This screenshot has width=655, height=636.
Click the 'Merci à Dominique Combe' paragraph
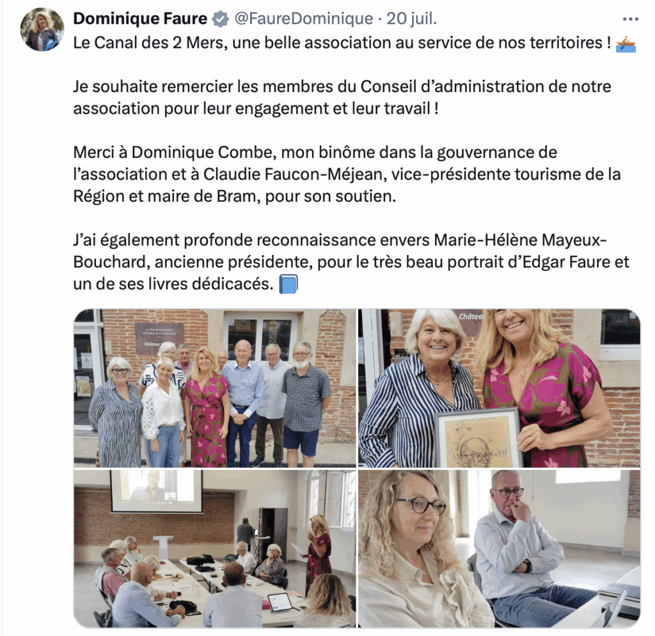point(347,175)
